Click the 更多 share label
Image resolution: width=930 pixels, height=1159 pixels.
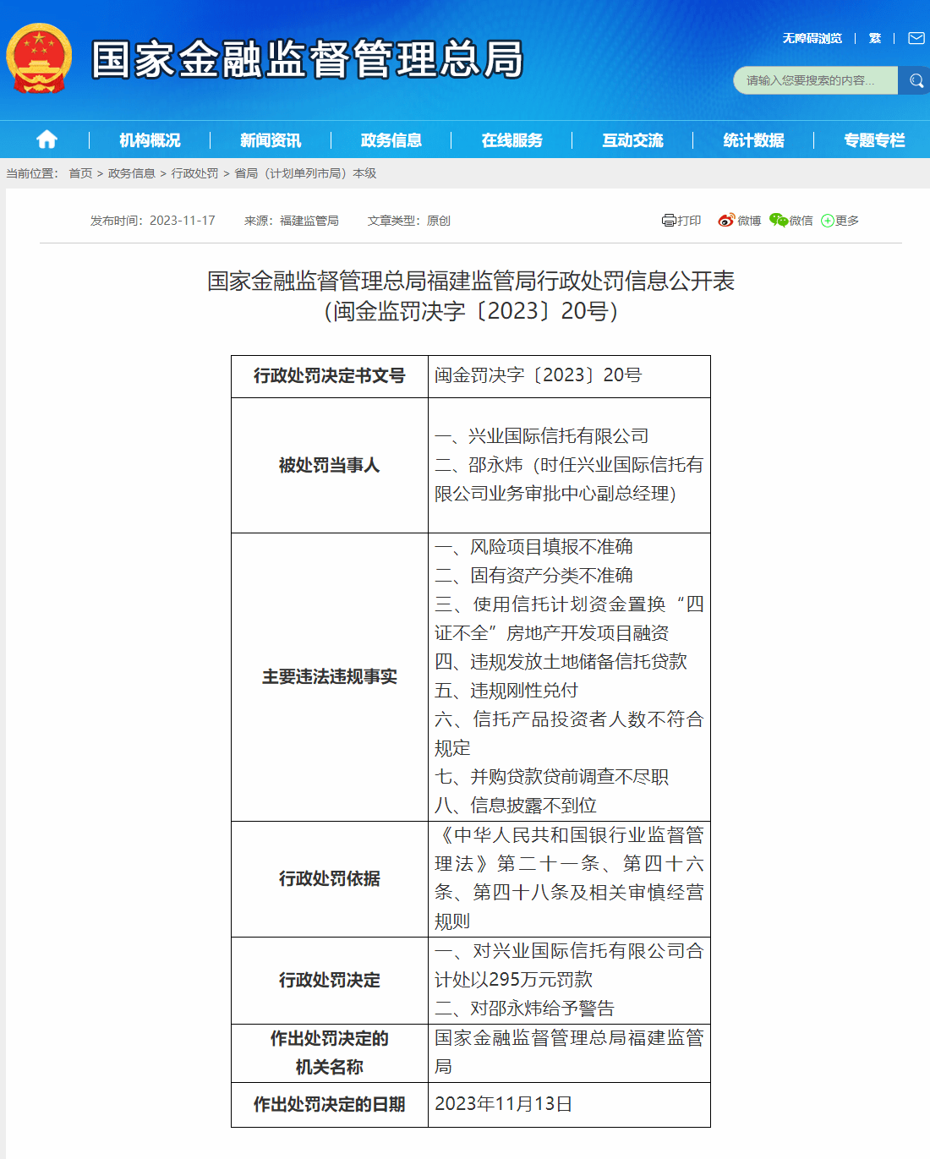coord(847,221)
